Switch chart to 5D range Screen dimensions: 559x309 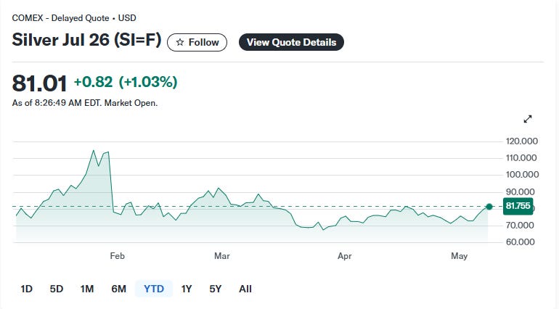click(57, 289)
